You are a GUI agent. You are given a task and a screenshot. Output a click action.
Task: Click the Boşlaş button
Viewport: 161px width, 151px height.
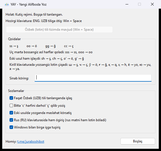click(x=138, y=141)
